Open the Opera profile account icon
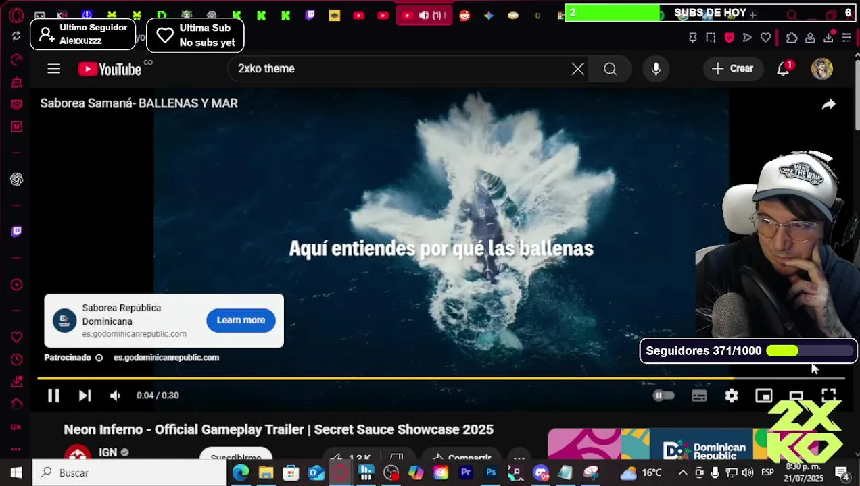The width and height of the screenshot is (860, 486). [810, 38]
